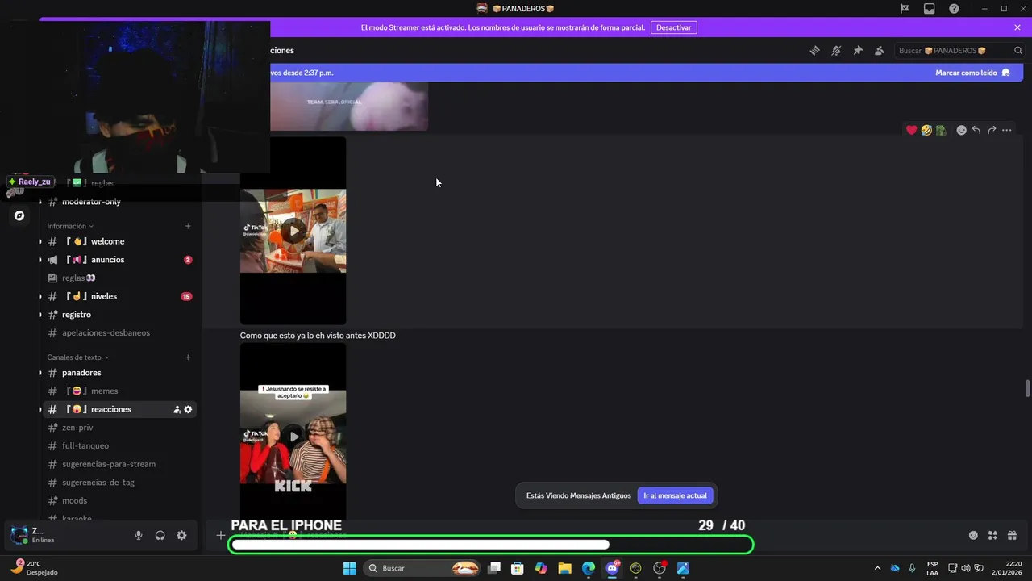Add a channel to Canales de texto
This screenshot has height=581, width=1032.
[x=188, y=357]
